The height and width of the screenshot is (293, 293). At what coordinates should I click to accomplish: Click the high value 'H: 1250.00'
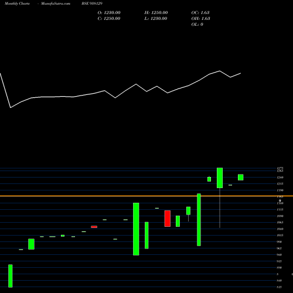coord(156,13)
